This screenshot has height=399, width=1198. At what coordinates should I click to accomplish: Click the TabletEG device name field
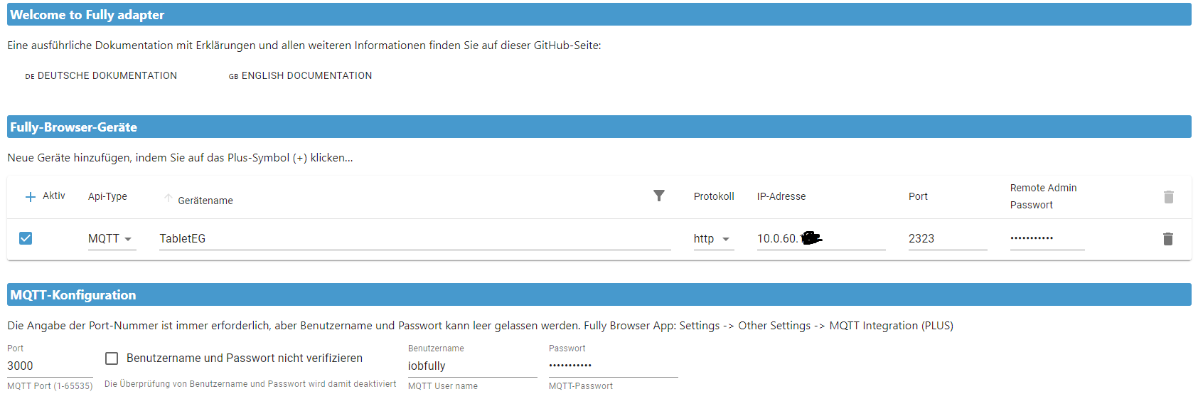click(414, 239)
